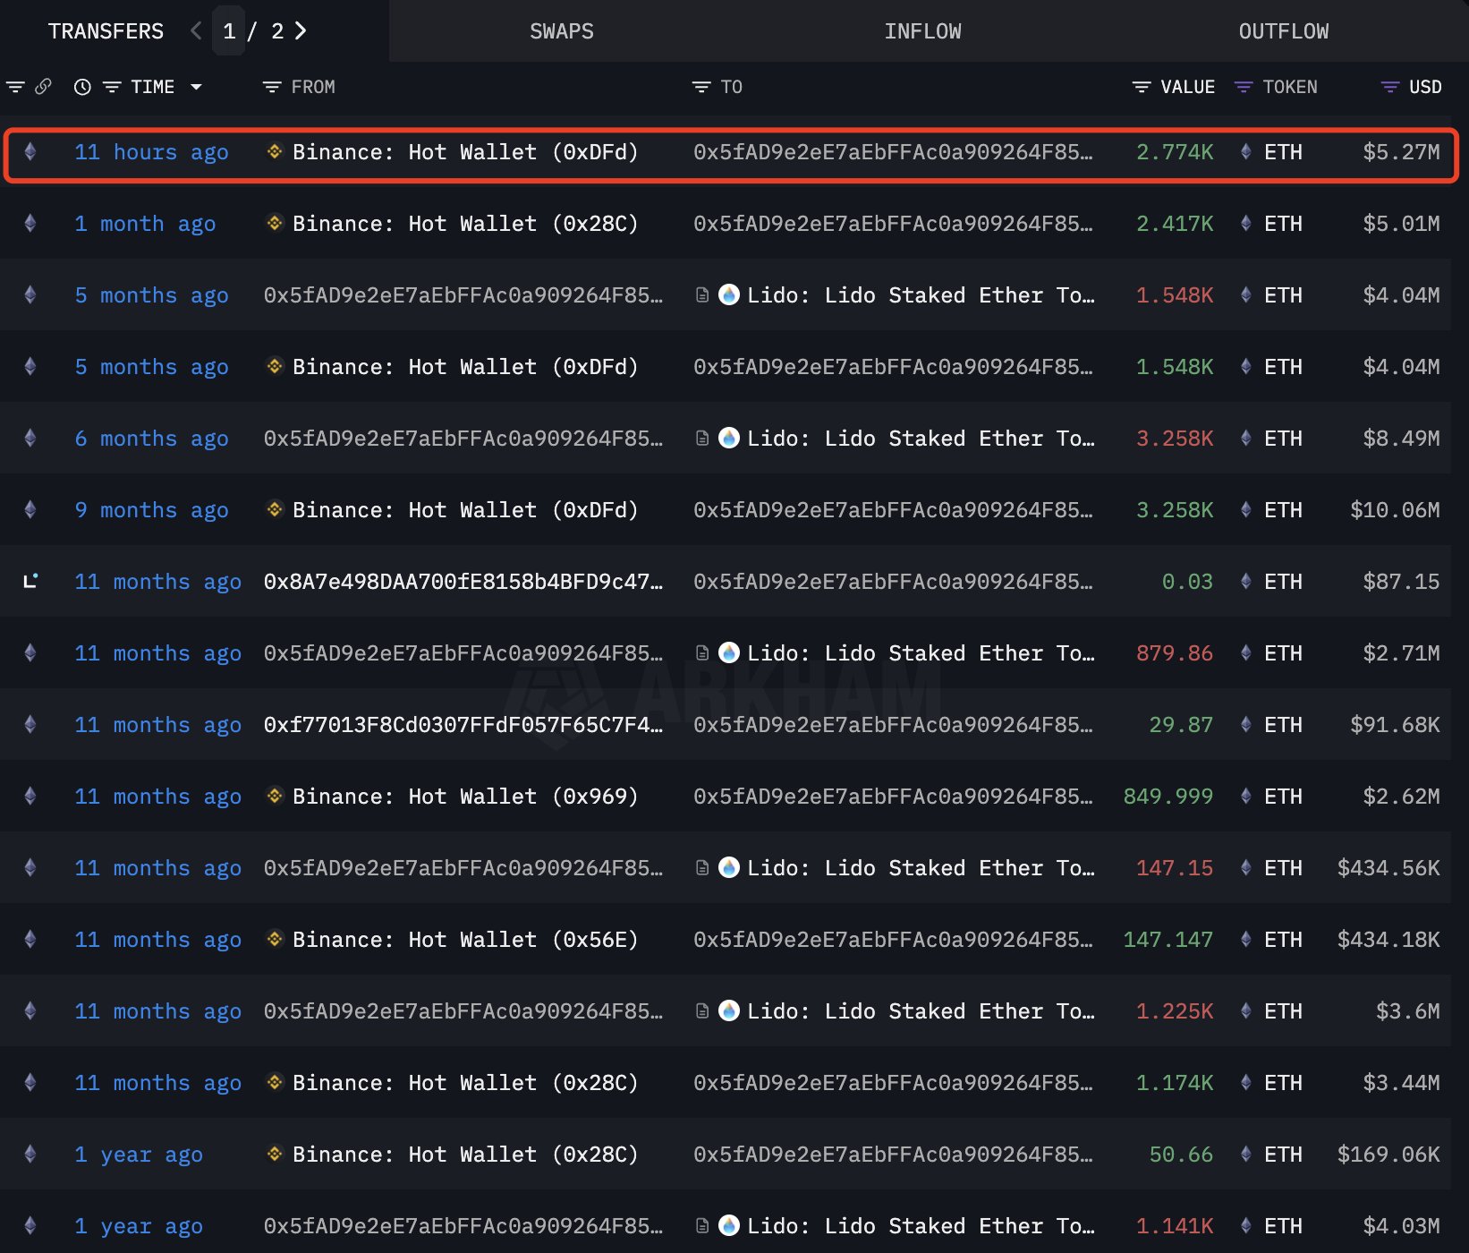Click the clock icon beside TIME
Viewport: 1469px width, 1253px height.
[x=82, y=87]
